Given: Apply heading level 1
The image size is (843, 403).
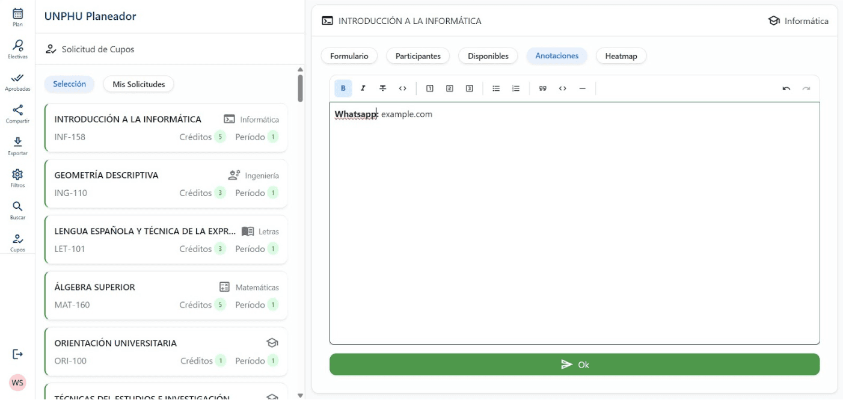Looking at the screenshot, I should click(x=430, y=88).
